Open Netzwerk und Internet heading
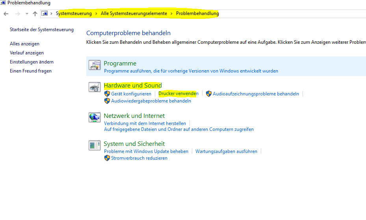366x220 pixels. (134, 116)
